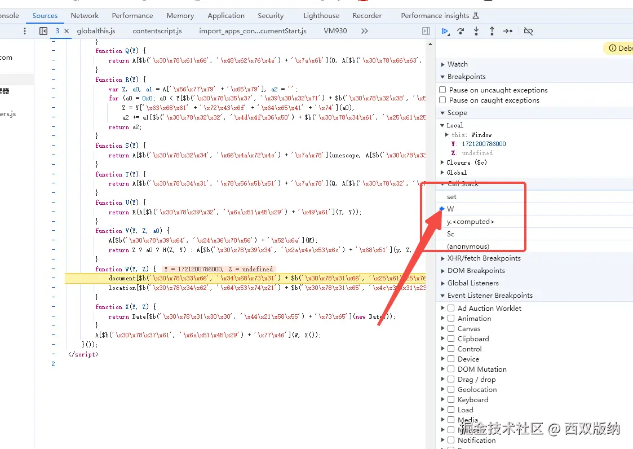Expand Closure ($c) scope
The width and height of the screenshot is (633, 449).
click(442, 162)
